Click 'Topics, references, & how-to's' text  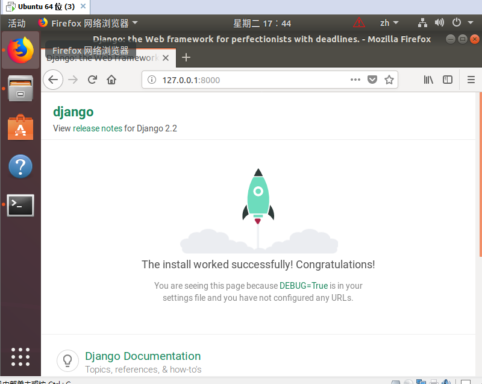(x=143, y=370)
